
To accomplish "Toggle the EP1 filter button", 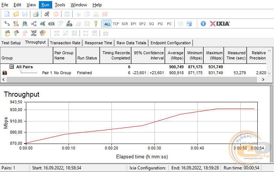I will (x=134, y=24).
